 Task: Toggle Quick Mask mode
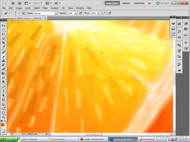3,131
